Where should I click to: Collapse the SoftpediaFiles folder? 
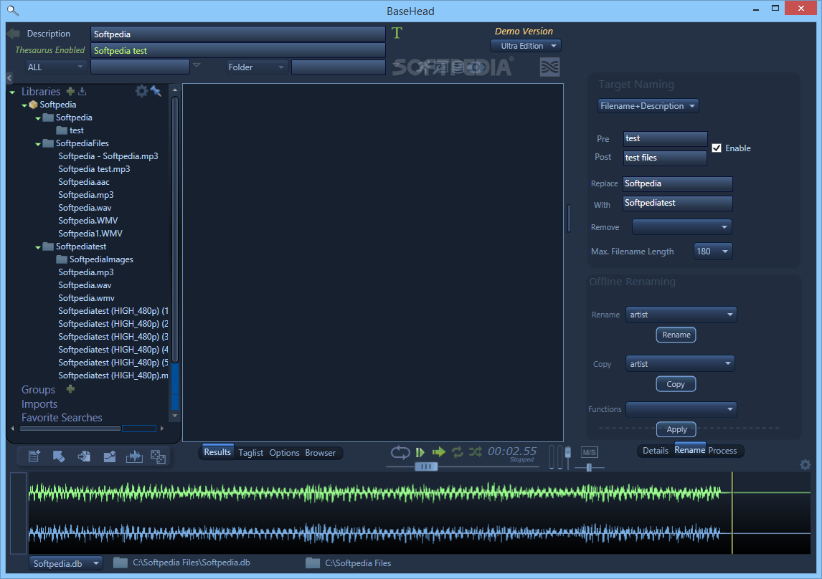click(x=38, y=144)
